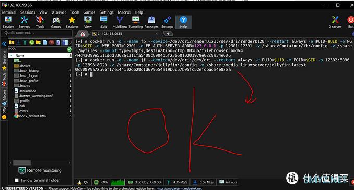The image size is (354, 190).
Task: Click the 68% CPU usage indicator
Action: (101, 182)
